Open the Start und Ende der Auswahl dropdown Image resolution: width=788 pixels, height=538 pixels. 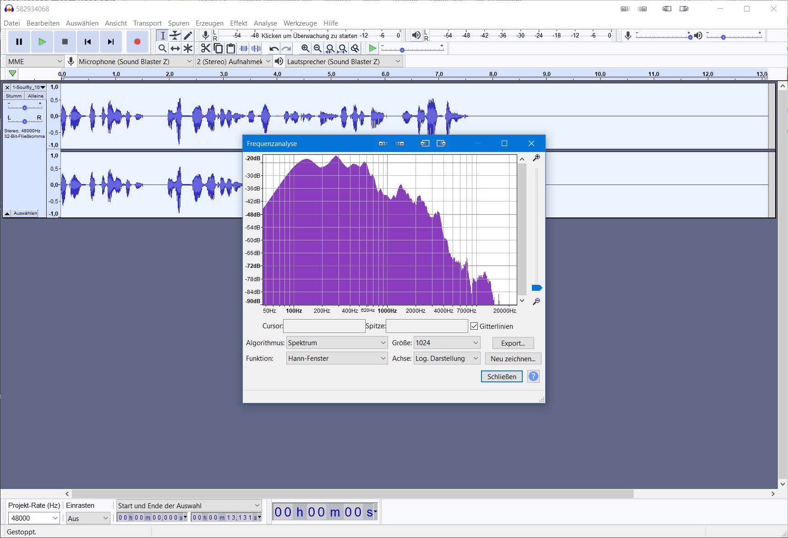[189, 505]
